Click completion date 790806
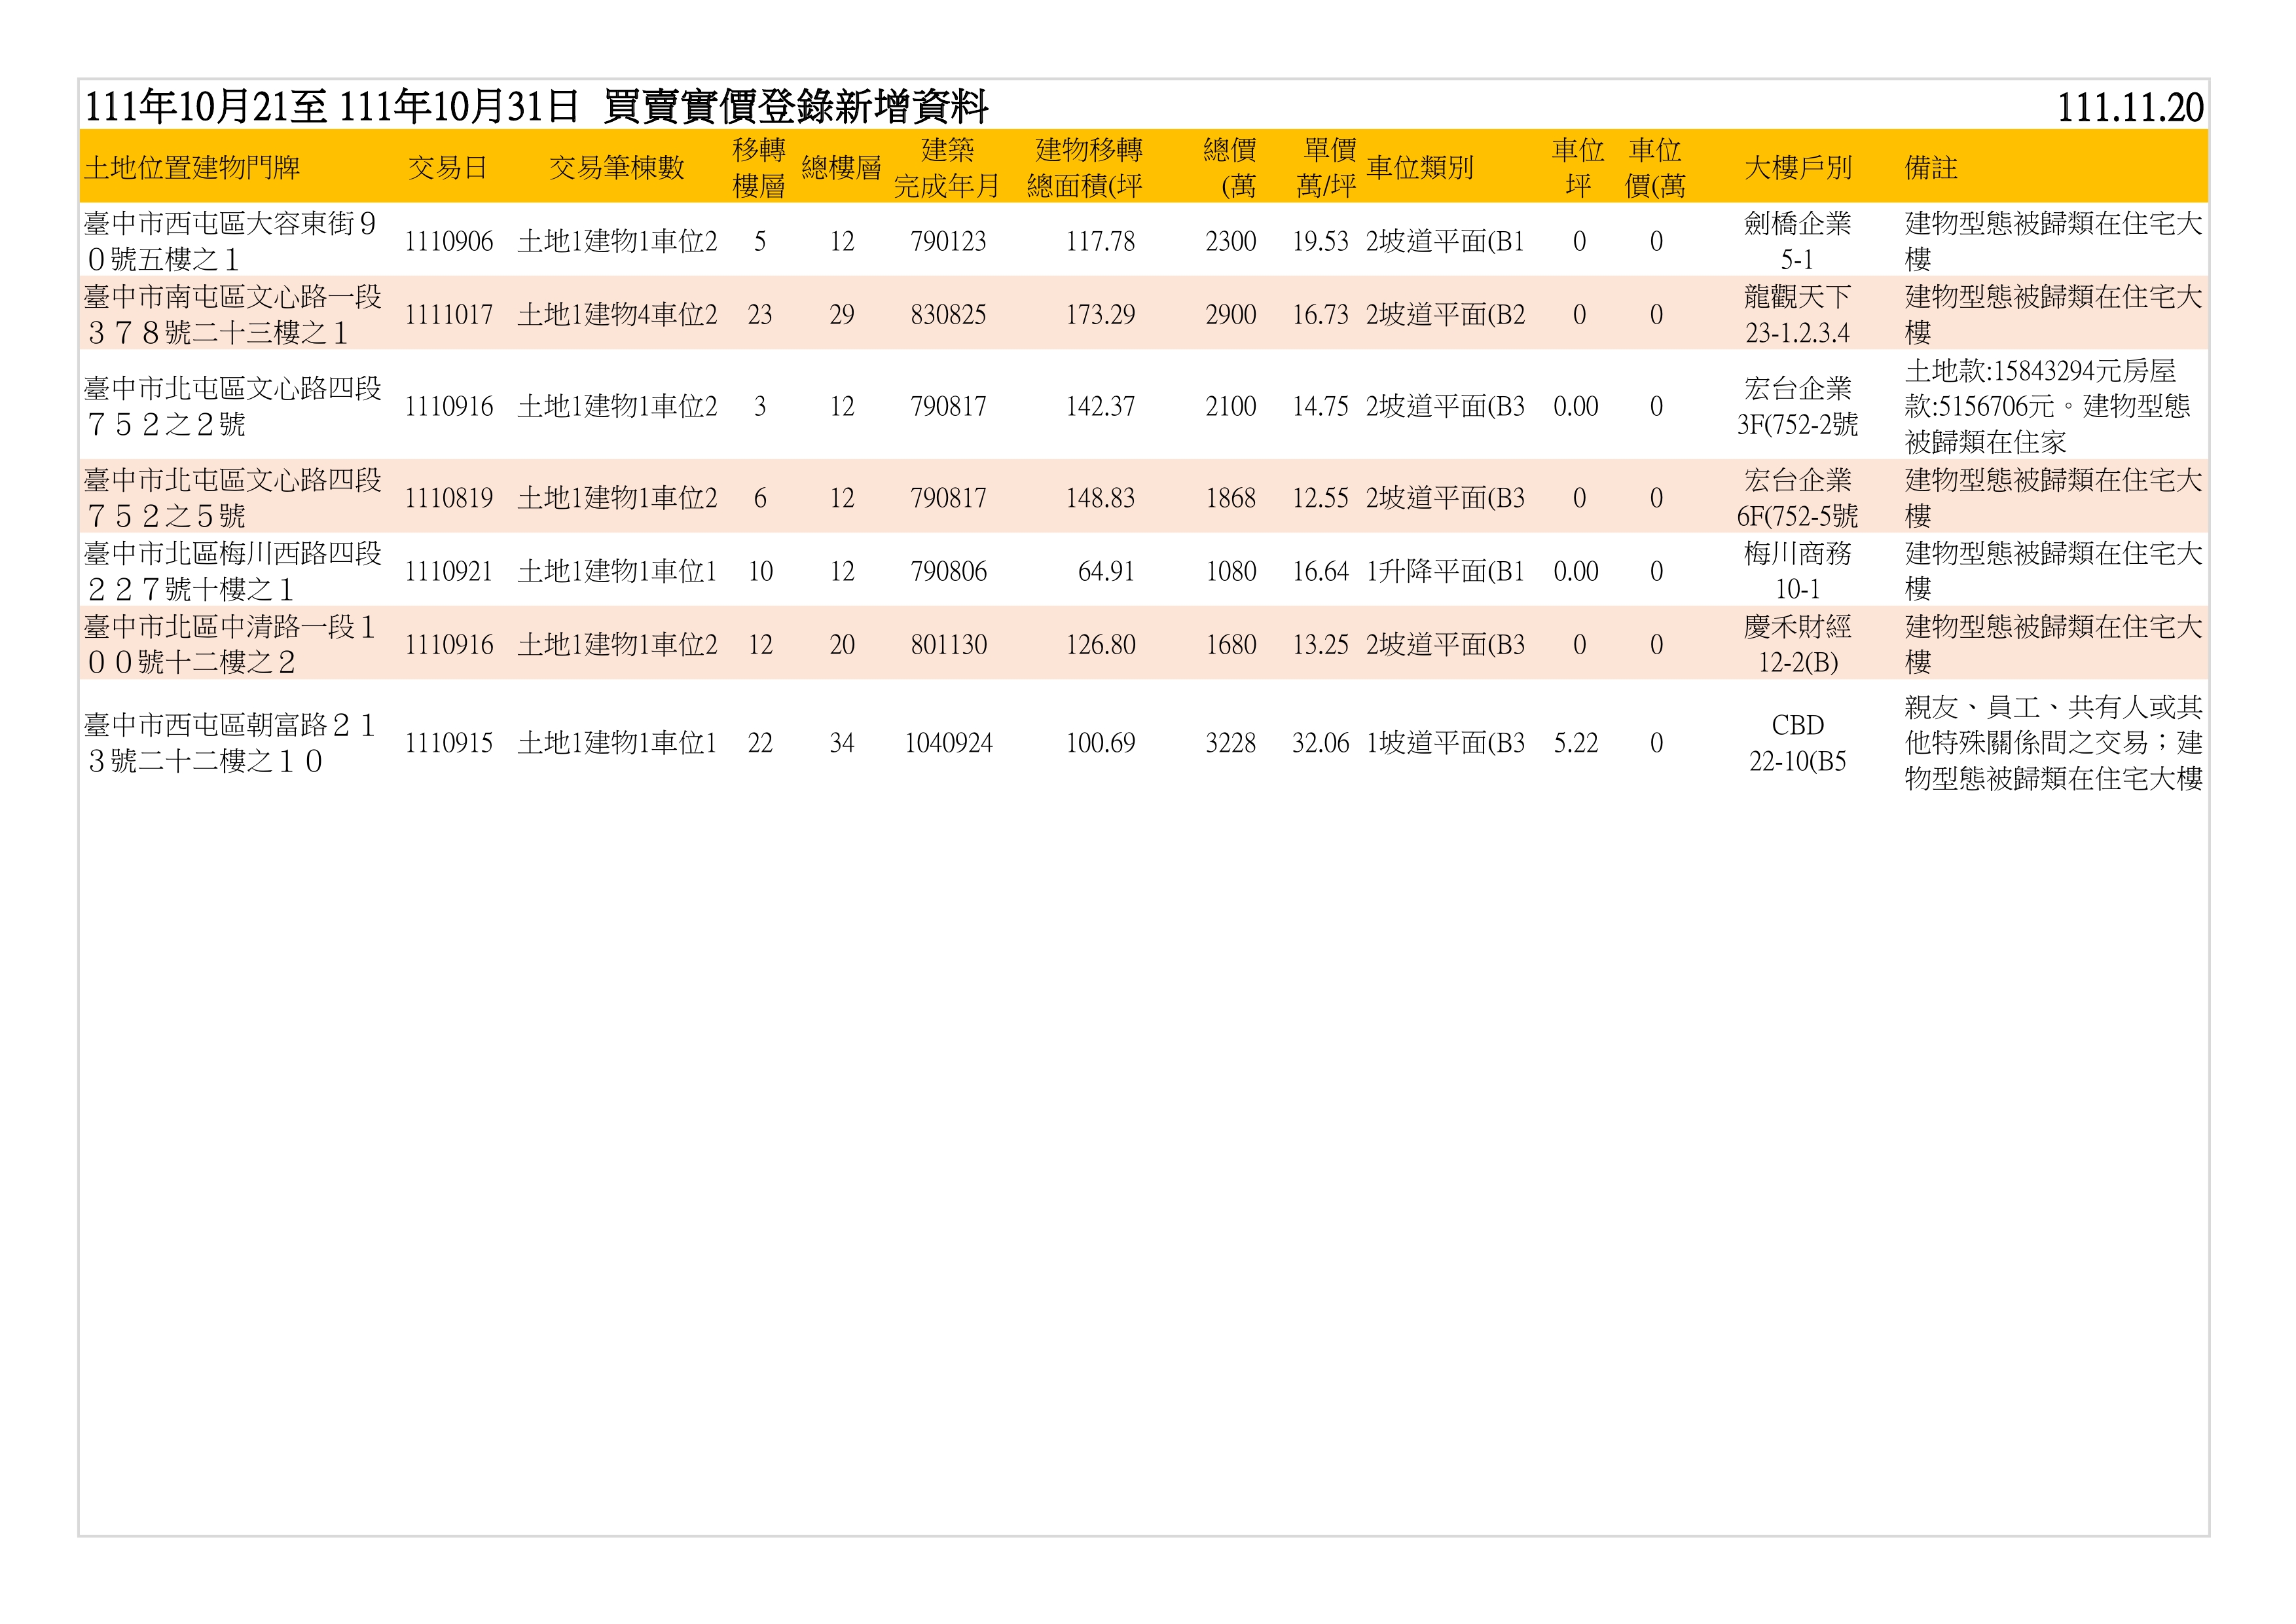This screenshot has height=1624, width=2296. (x=948, y=571)
